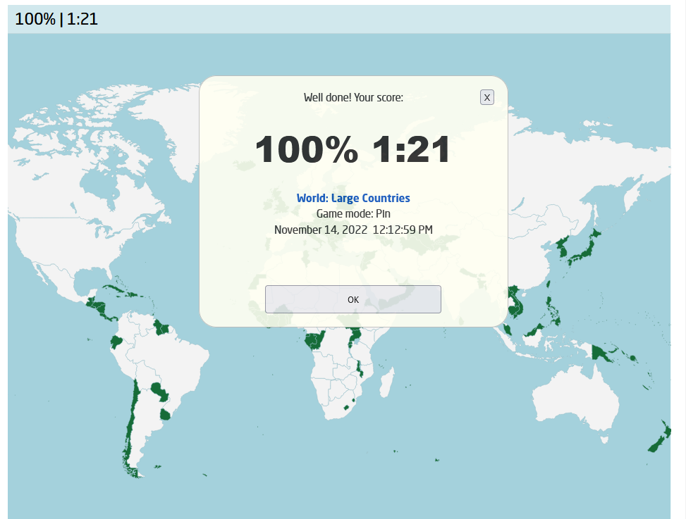Select the Korean peninsula on the map

(562, 247)
